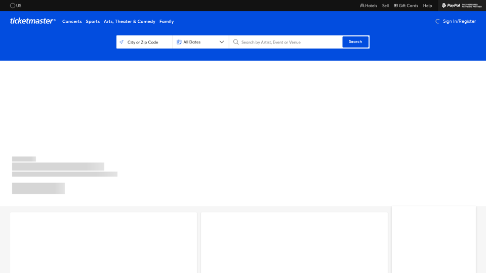Click the calendar icon
486x273 pixels.
(x=179, y=42)
